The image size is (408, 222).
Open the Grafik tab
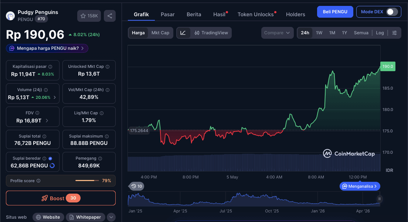tap(141, 14)
